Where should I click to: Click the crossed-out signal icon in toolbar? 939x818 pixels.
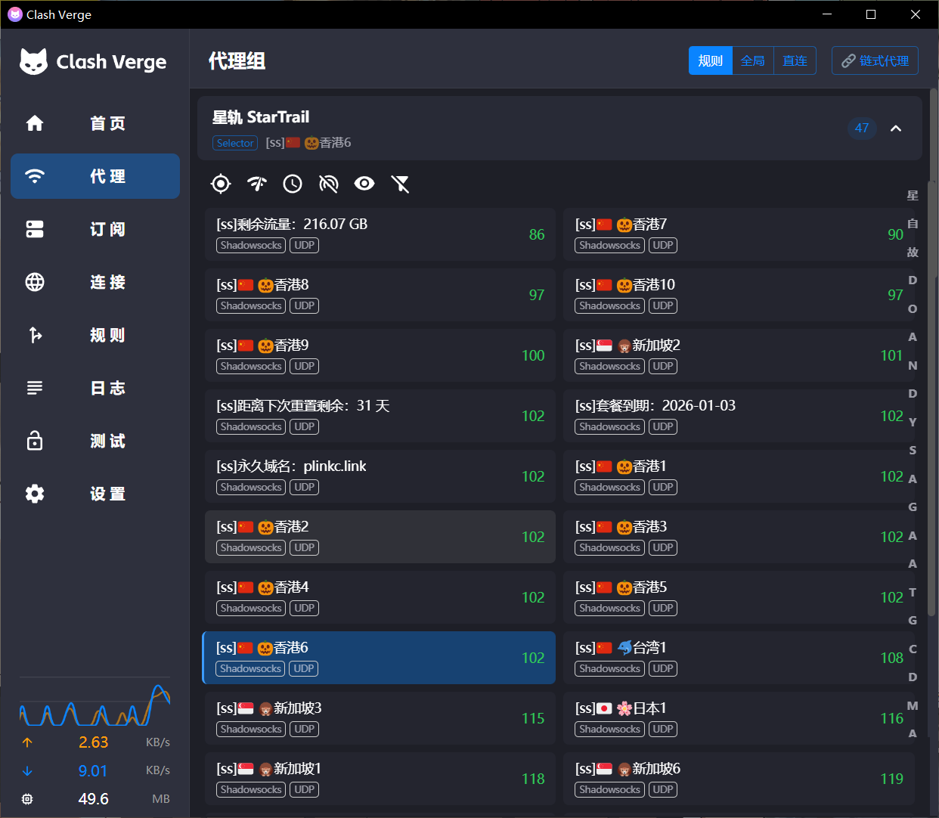coord(329,184)
